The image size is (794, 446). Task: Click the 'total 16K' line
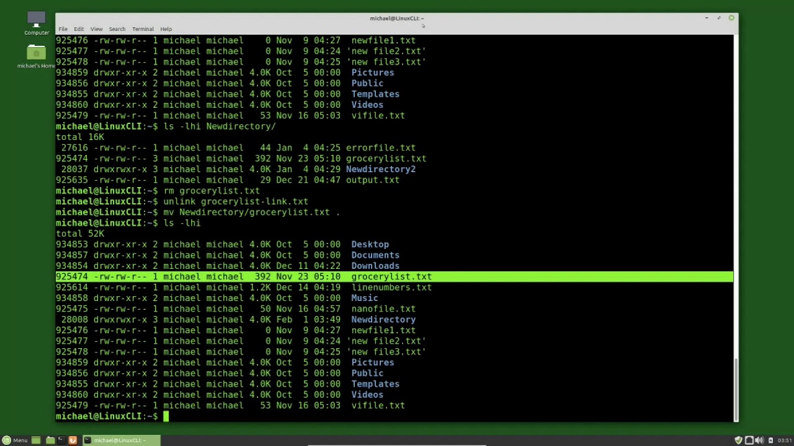point(80,137)
